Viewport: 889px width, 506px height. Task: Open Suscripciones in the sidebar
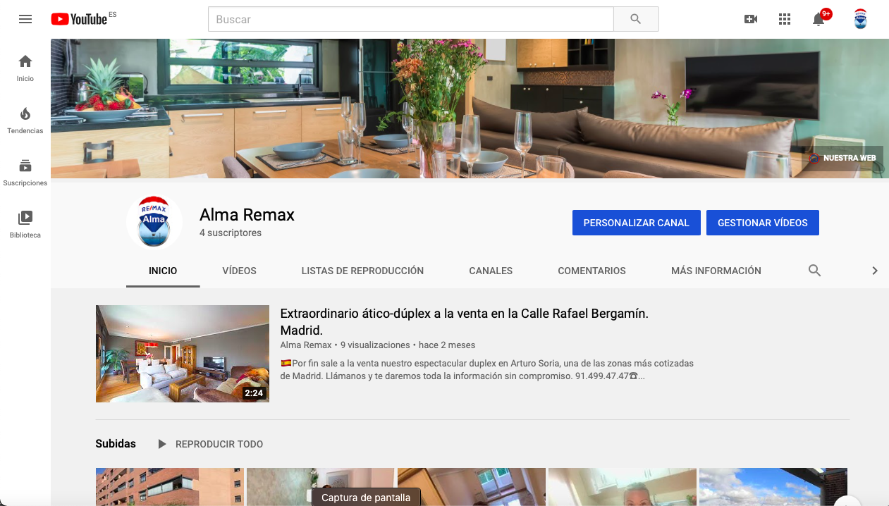click(x=25, y=172)
